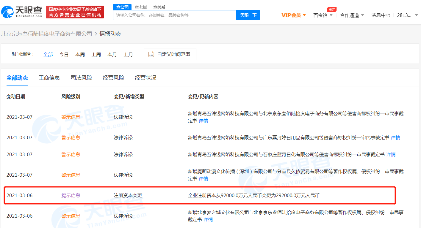
Task: Click the 国家中小企业发展子基金 red banner
Action: coord(75,12)
